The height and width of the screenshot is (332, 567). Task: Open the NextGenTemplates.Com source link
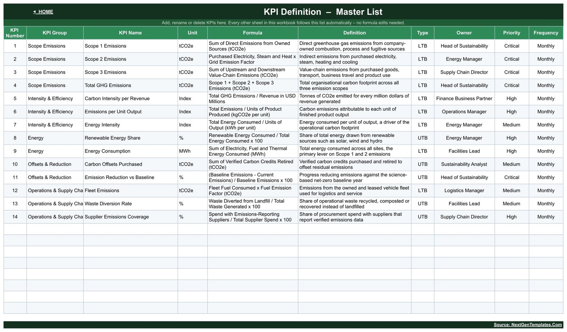click(528, 325)
